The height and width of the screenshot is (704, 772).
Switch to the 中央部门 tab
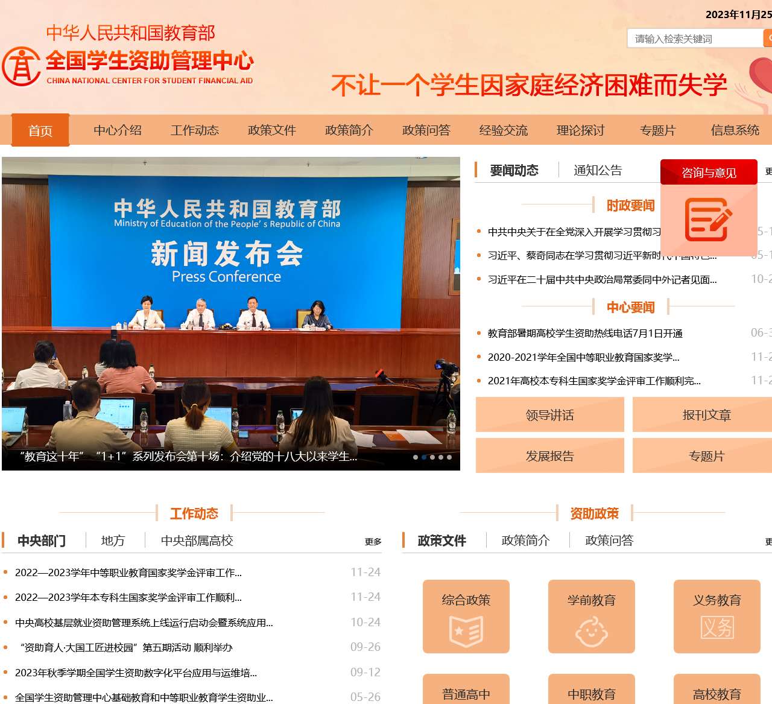42,541
